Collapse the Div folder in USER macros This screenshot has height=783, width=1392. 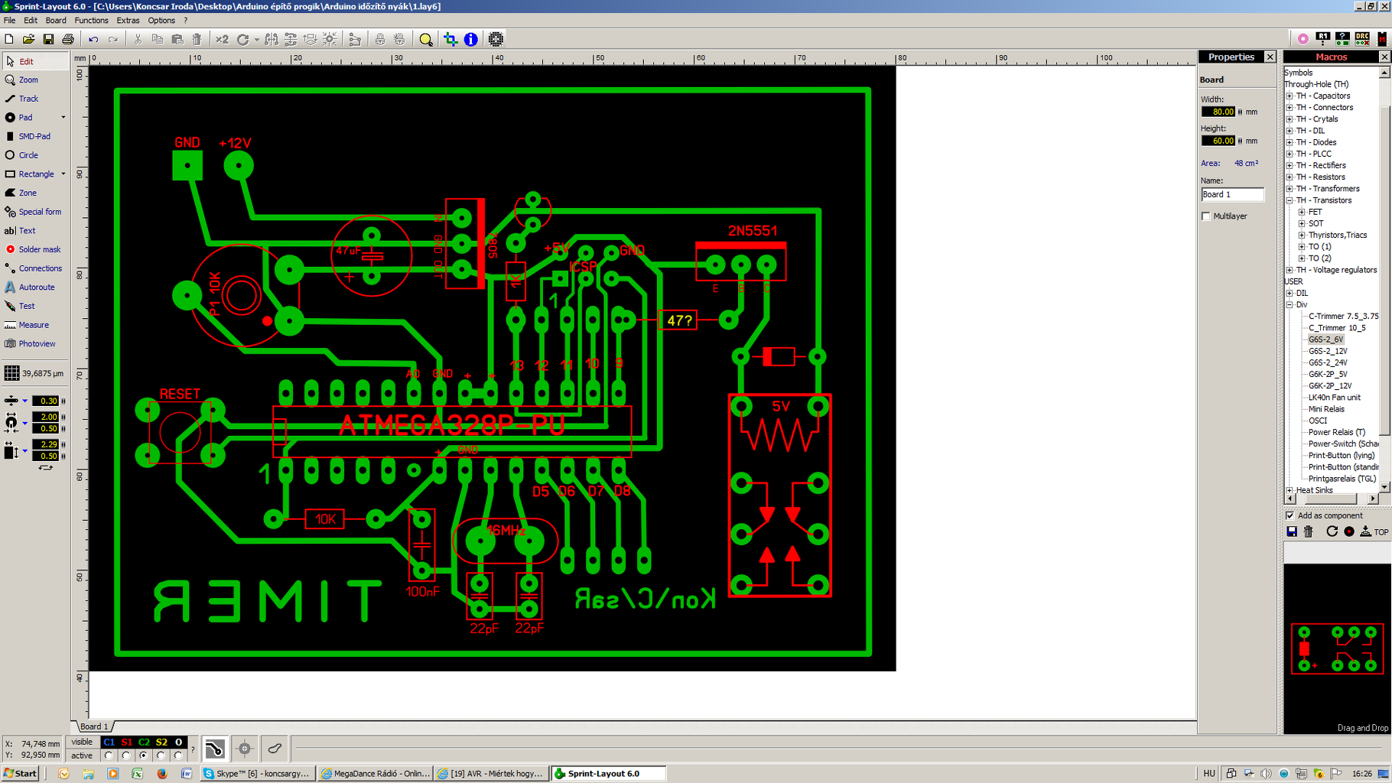[x=1290, y=304]
